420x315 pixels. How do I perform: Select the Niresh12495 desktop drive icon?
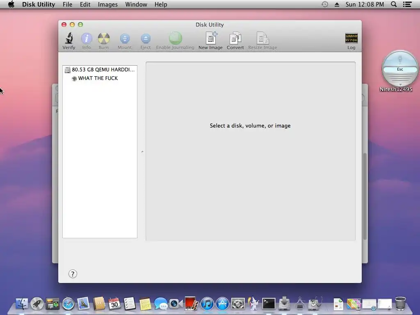point(399,69)
